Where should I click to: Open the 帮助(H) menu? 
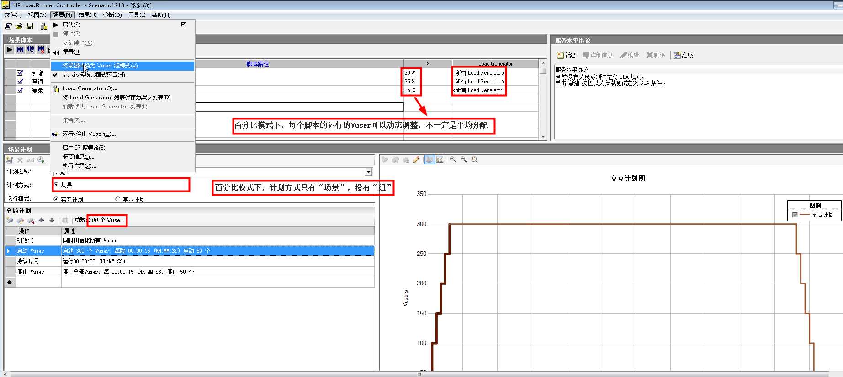[161, 15]
